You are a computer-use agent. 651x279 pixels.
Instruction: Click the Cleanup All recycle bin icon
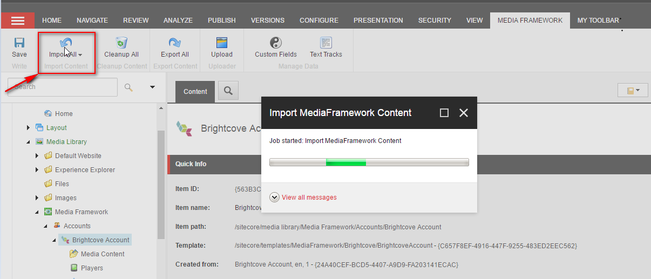coord(121,43)
